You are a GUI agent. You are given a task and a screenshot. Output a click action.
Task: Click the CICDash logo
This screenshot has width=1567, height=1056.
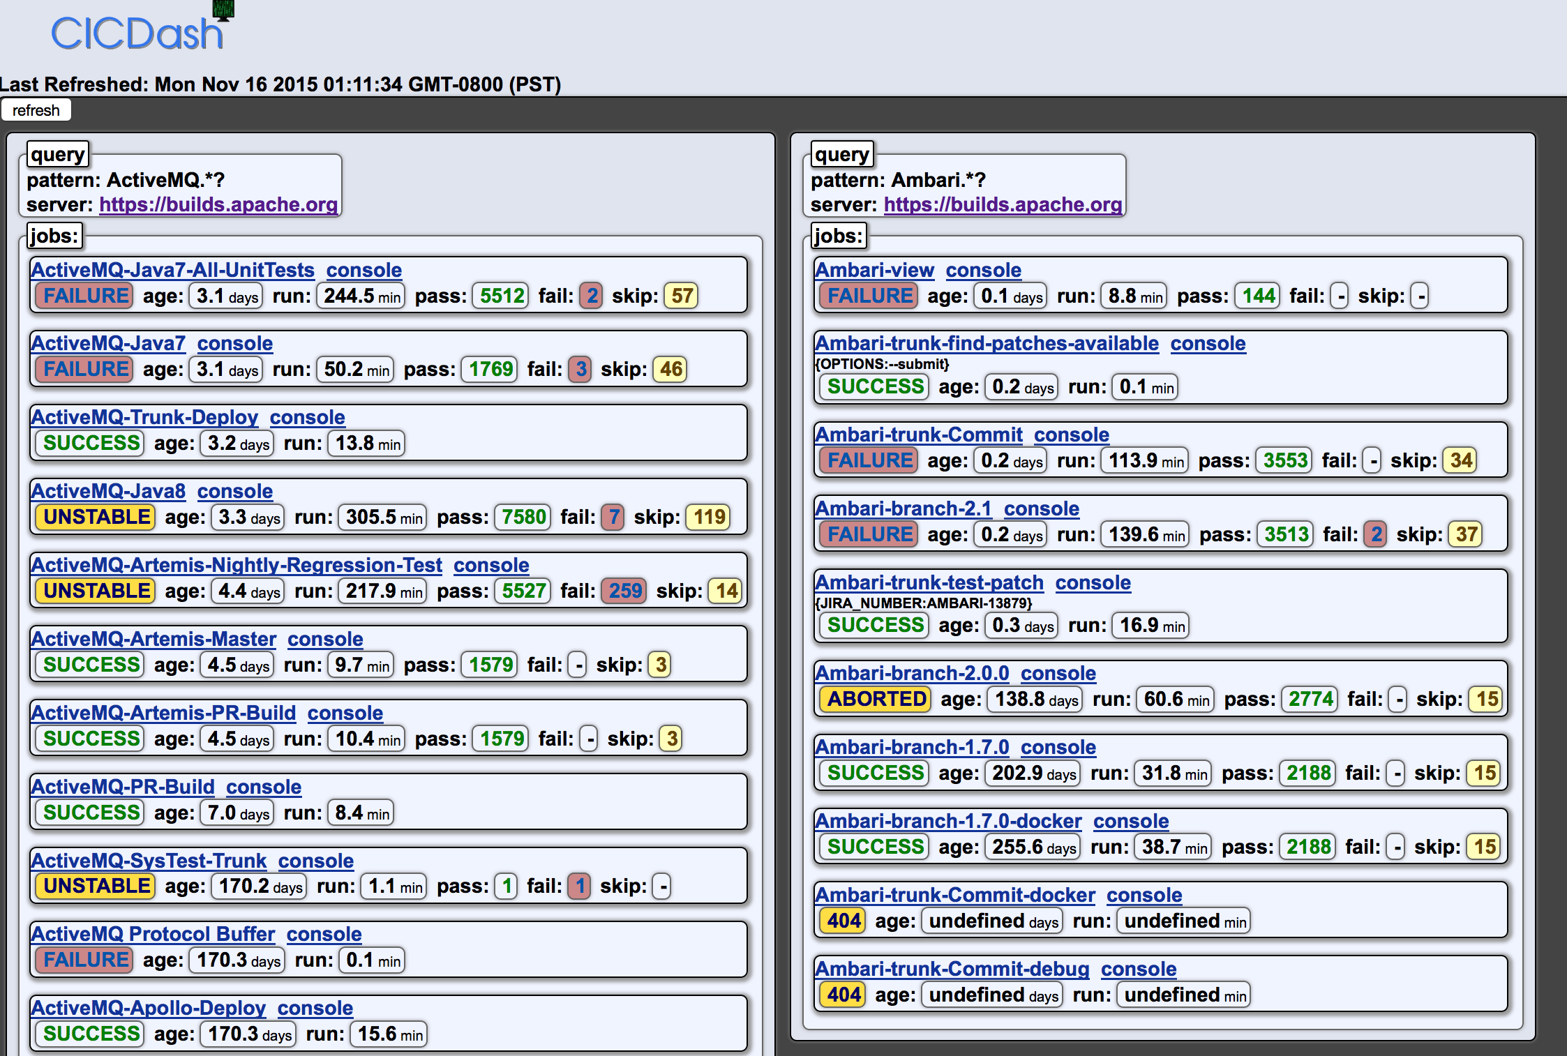(x=142, y=28)
